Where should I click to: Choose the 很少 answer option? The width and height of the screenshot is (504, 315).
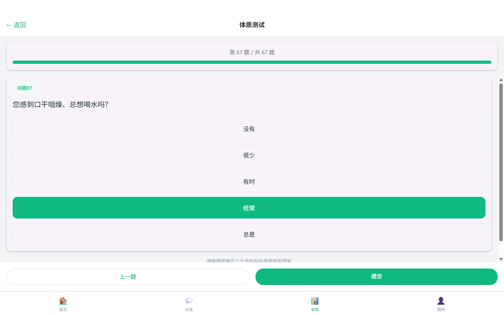pyautogui.click(x=249, y=155)
